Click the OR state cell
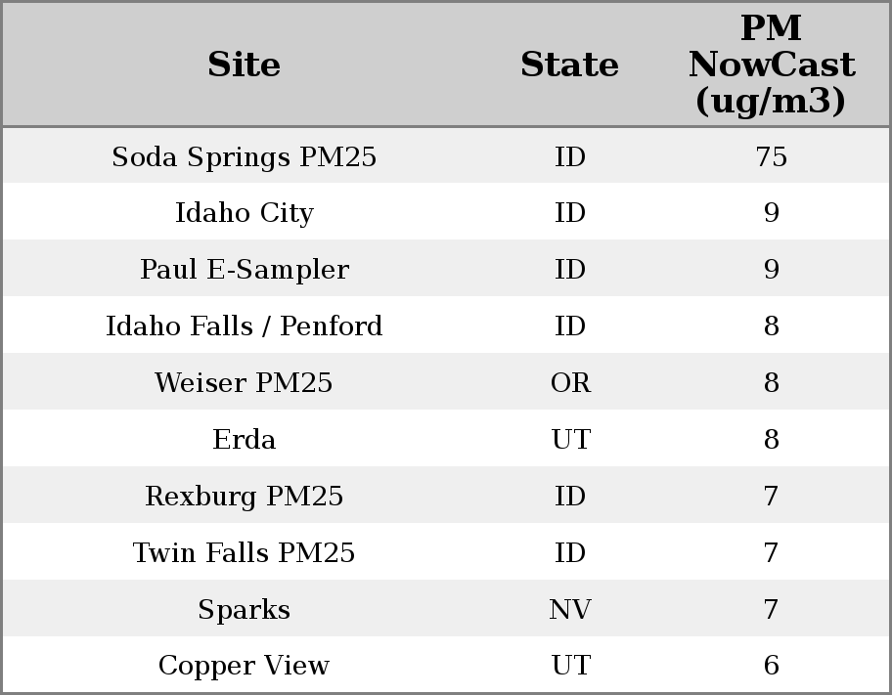This screenshot has width=892, height=695. (x=570, y=383)
